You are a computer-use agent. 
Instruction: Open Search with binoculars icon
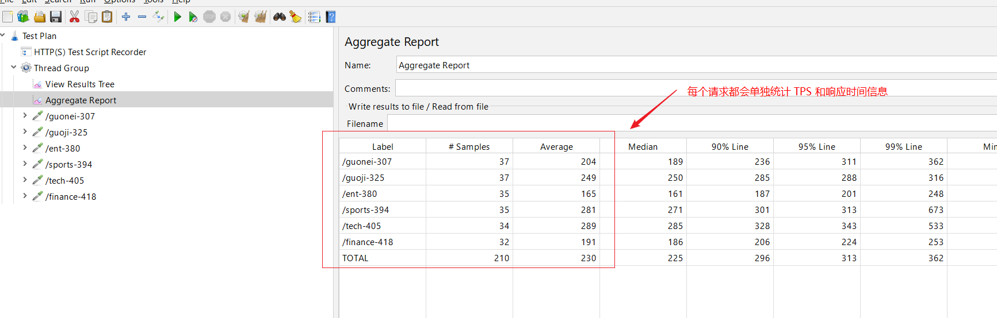pos(280,17)
